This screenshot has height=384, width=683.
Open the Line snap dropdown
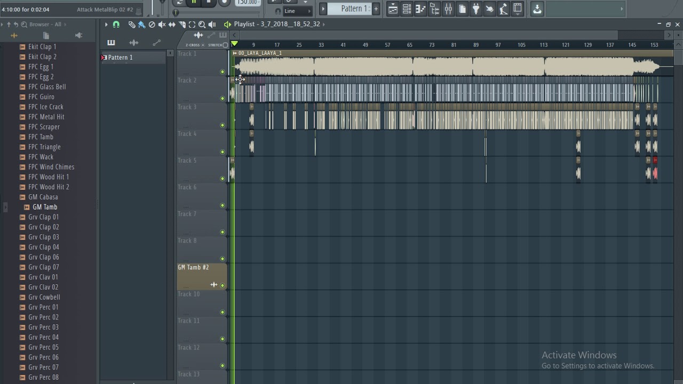tap(297, 11)
